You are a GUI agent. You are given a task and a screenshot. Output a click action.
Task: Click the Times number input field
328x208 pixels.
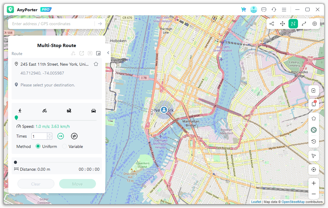point(39,136)
